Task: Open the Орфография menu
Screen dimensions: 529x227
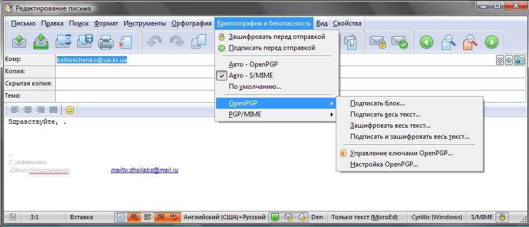Action: [192, 23]
